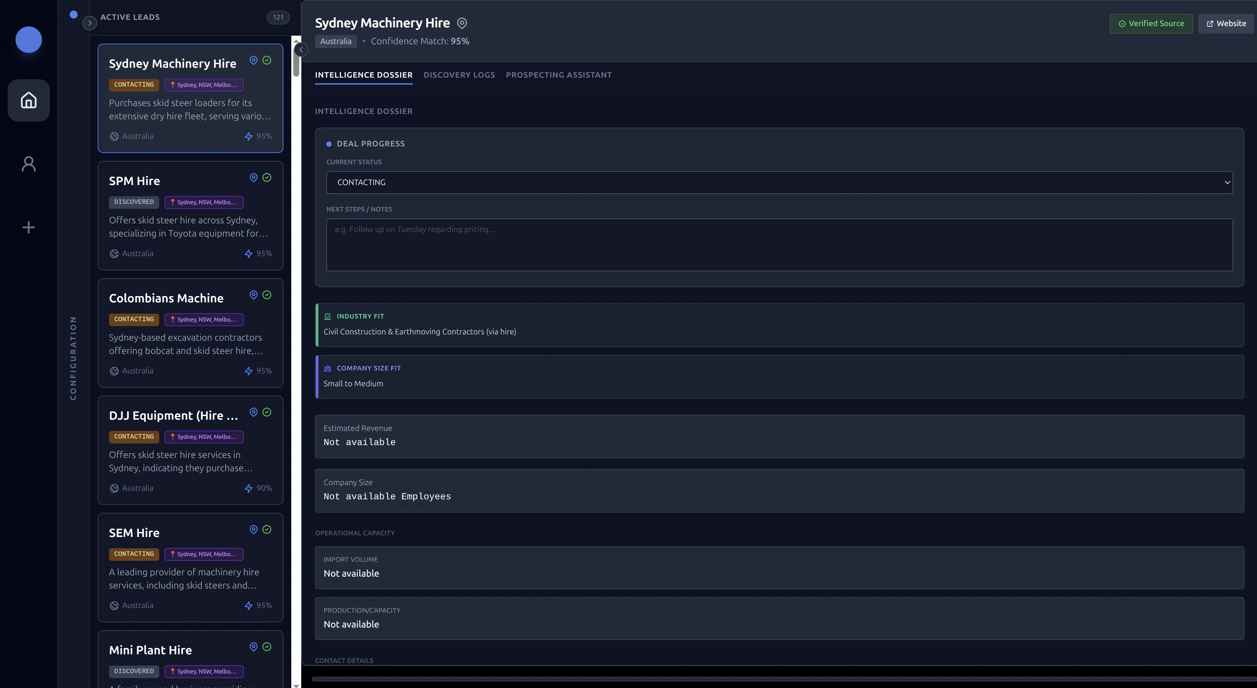Click the DISCOVERED badge on SPM Hire card
This screenshot has width=1257, height=688.
point(134,202)
